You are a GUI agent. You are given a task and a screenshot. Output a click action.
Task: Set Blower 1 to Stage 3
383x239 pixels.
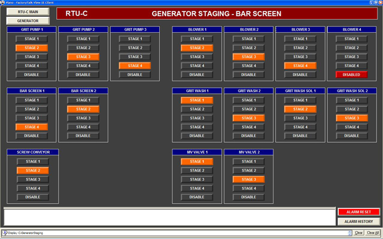[x=197, y=57]
